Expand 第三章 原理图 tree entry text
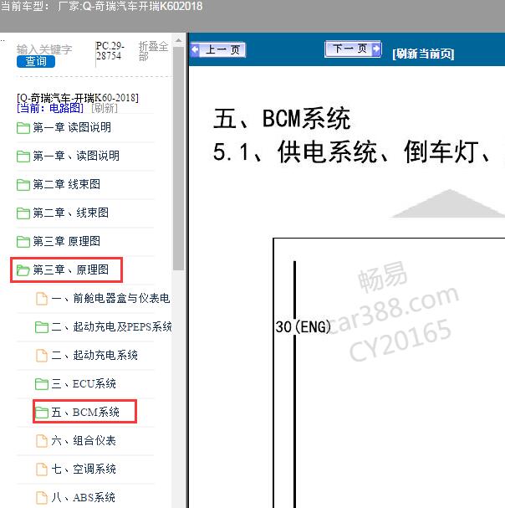This screenshot has height=508, width=505. pos(66,241)
